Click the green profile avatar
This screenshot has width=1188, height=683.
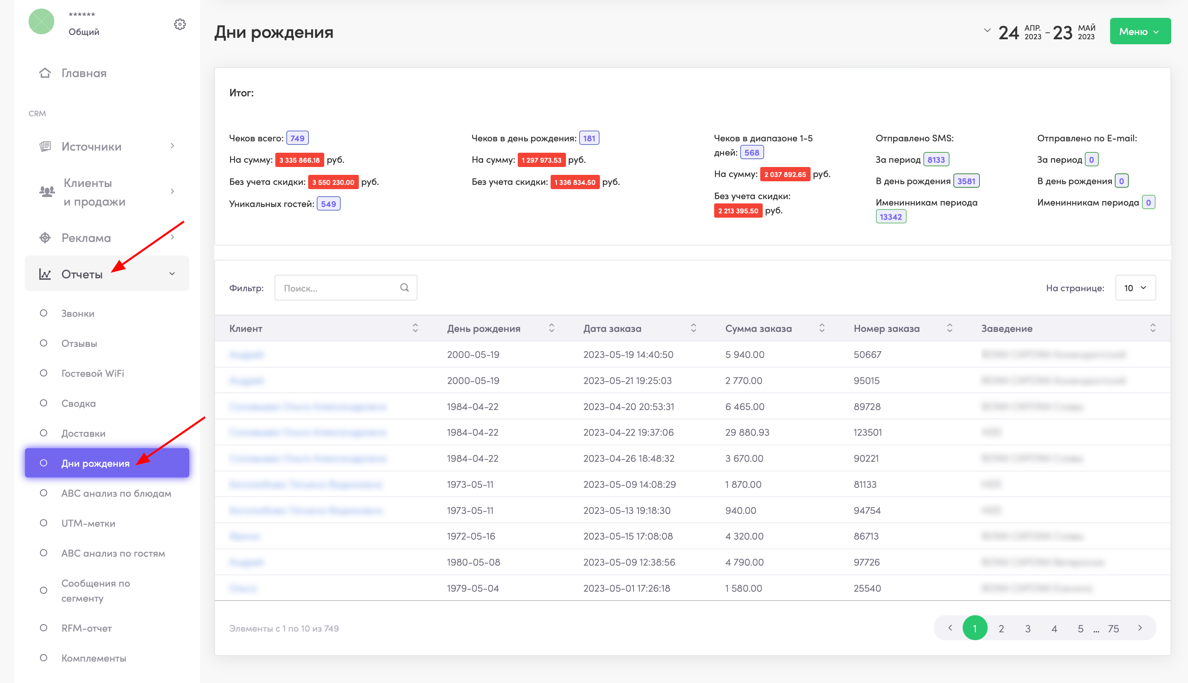41,21
